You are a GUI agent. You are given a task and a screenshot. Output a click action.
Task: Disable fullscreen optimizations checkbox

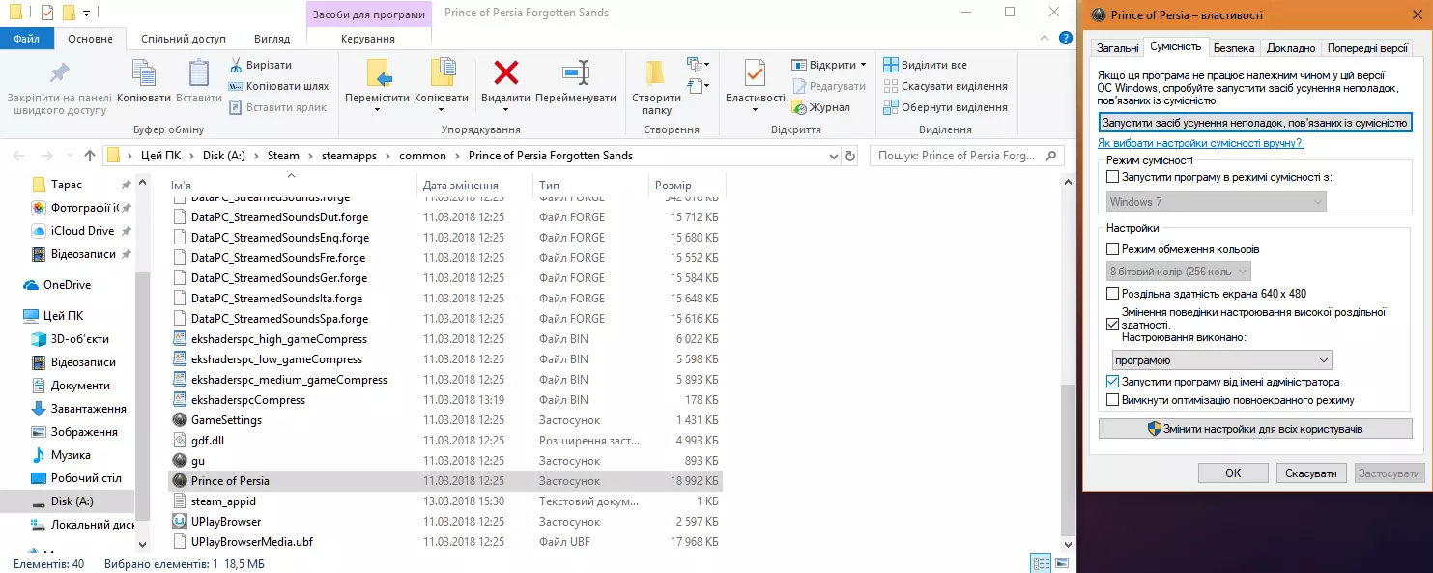point(1113,400)
